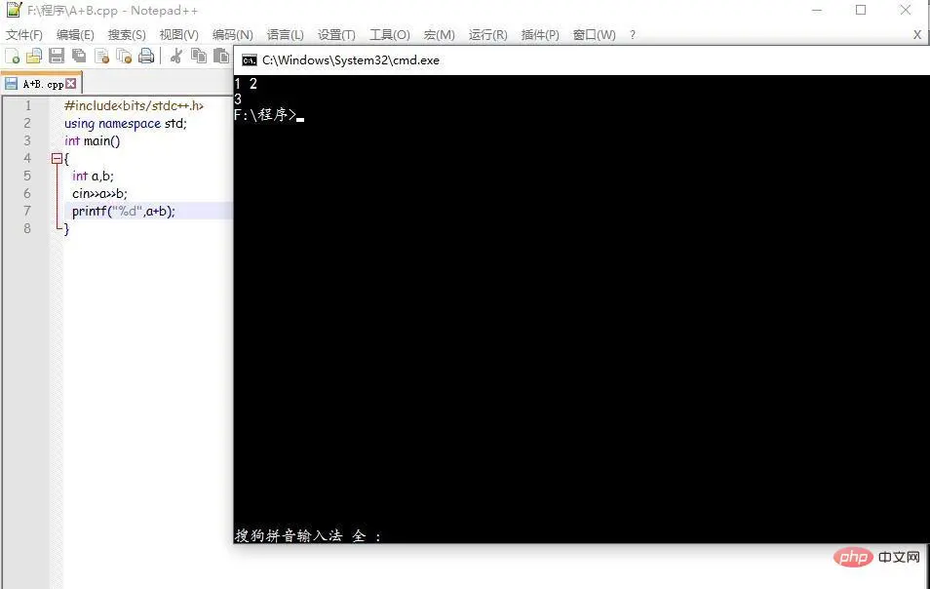Copy text using the toolbar copy icon

coord(199,56)
